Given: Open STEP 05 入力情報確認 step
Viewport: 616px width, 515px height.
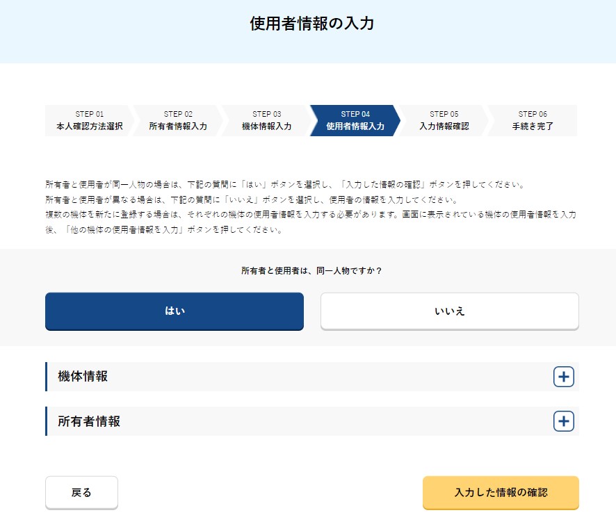Looking at the screenshot, I should click(x=444, y=121).
